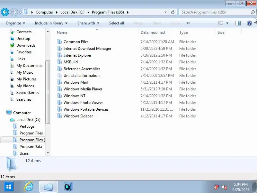The height and width of the screenshot is (193, 257).
Task: Select My Videos in the navigation pane
Action: [x=25, y=86]
